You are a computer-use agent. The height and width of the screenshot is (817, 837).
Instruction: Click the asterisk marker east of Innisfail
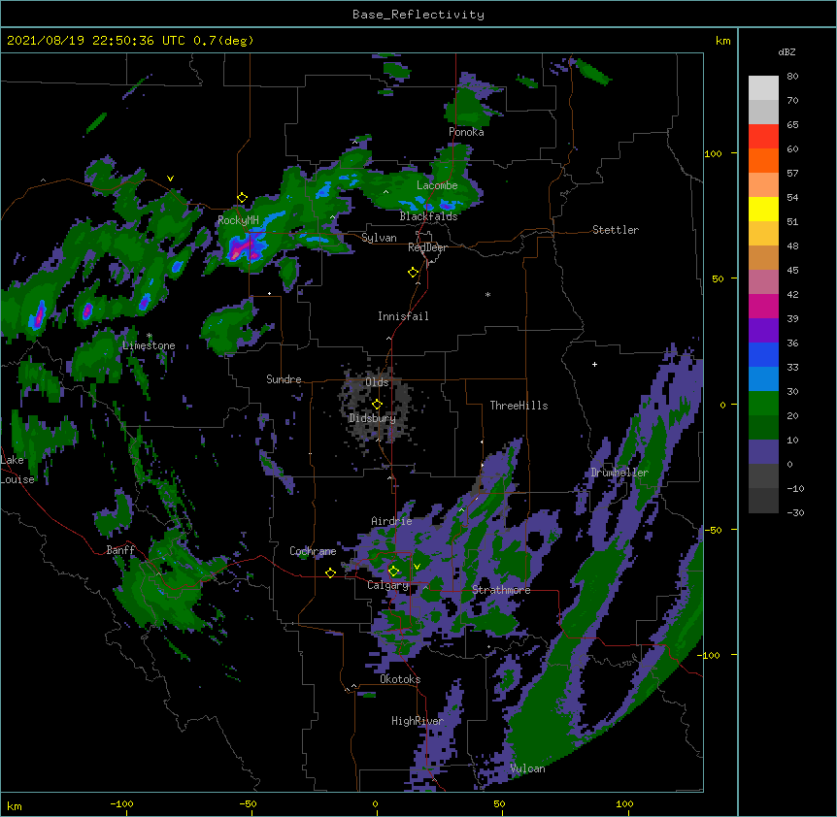click(x=487, y=294)
